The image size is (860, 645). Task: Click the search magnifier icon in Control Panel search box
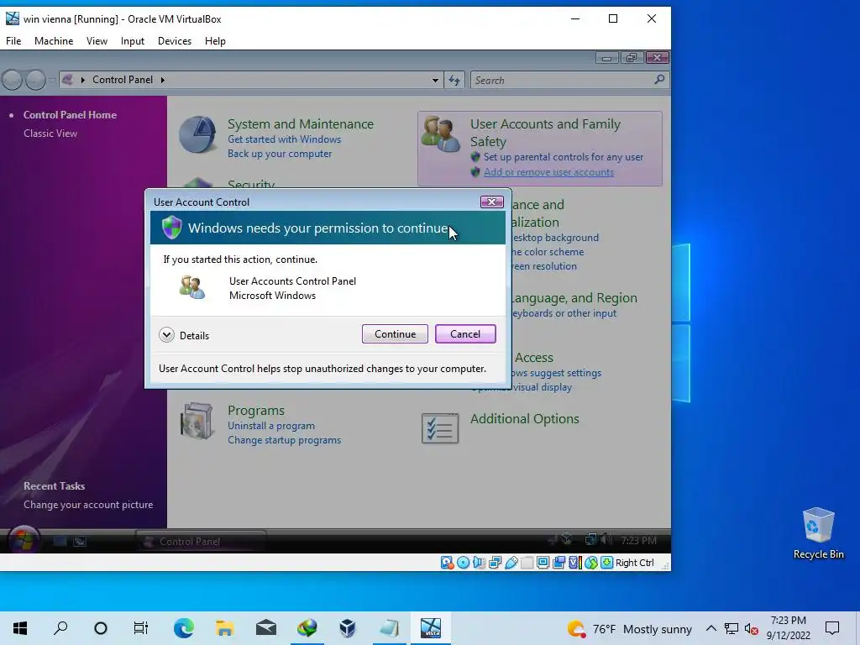(x=659, y=80)
